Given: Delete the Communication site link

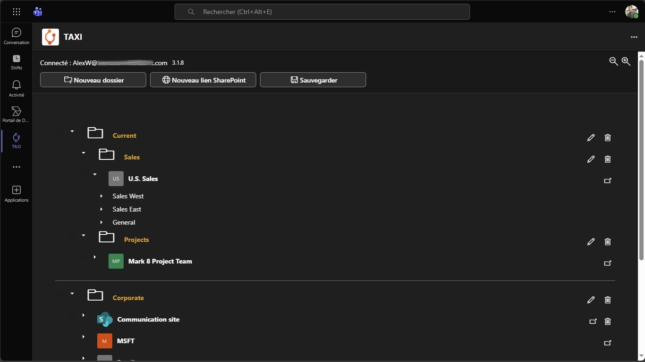Looking at the screenshot, I should coord(608,321).
